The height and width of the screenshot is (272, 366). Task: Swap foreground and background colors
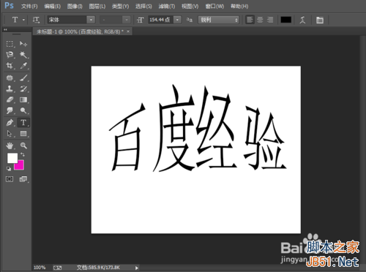pyautogui.click(x=23, y=154)
